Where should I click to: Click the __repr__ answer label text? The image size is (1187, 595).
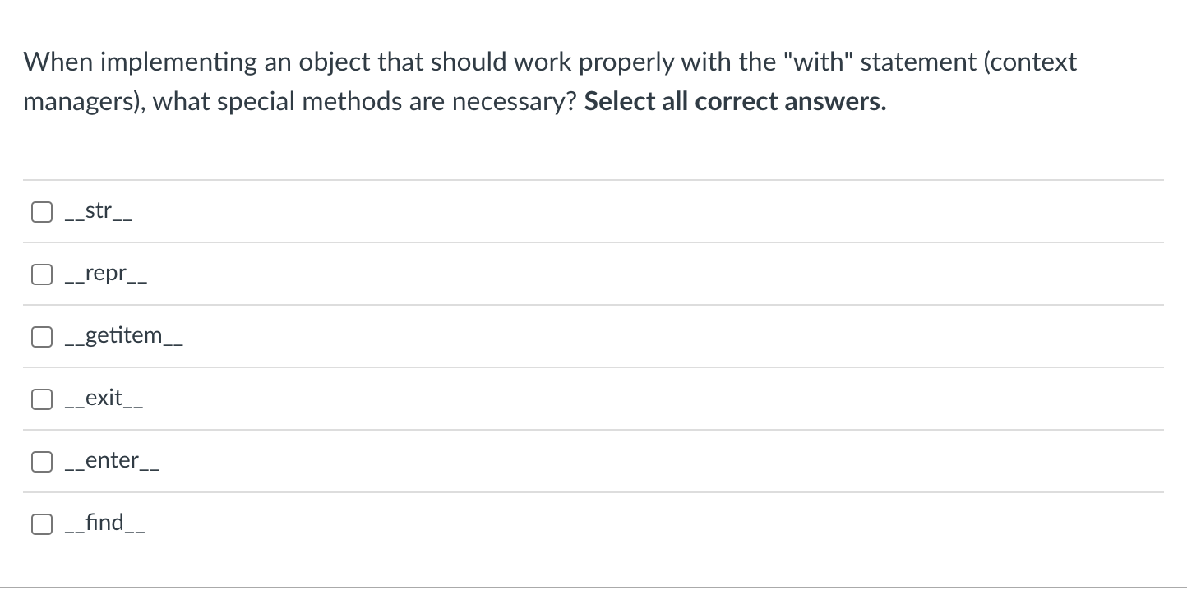tap(107, 274)
